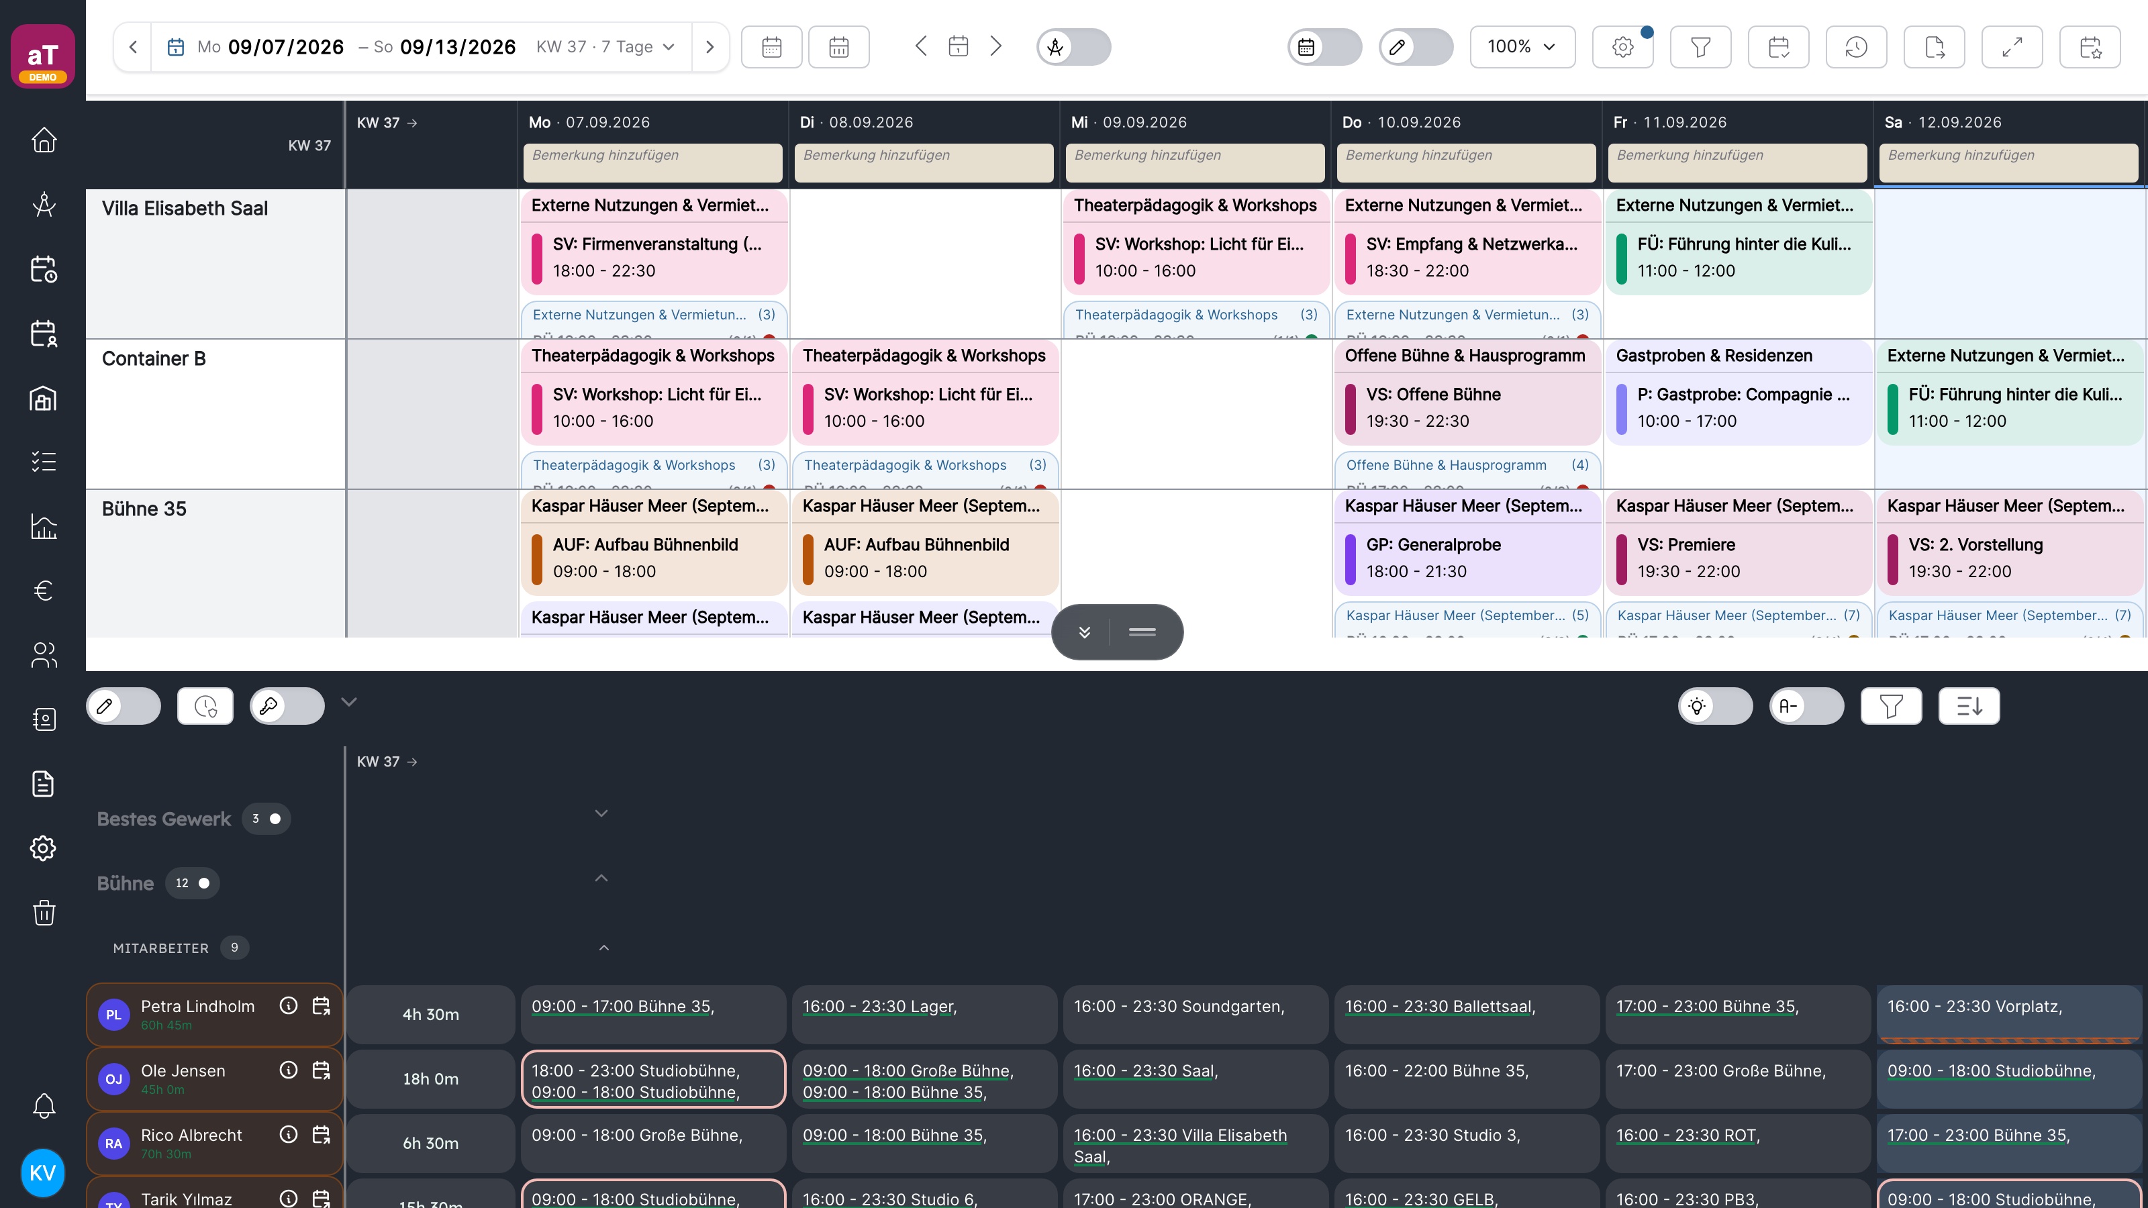The image size is (2148, 1208).
Task: Open SV: Firmenveranstaltung event on Monday
Action: (654, 258)
